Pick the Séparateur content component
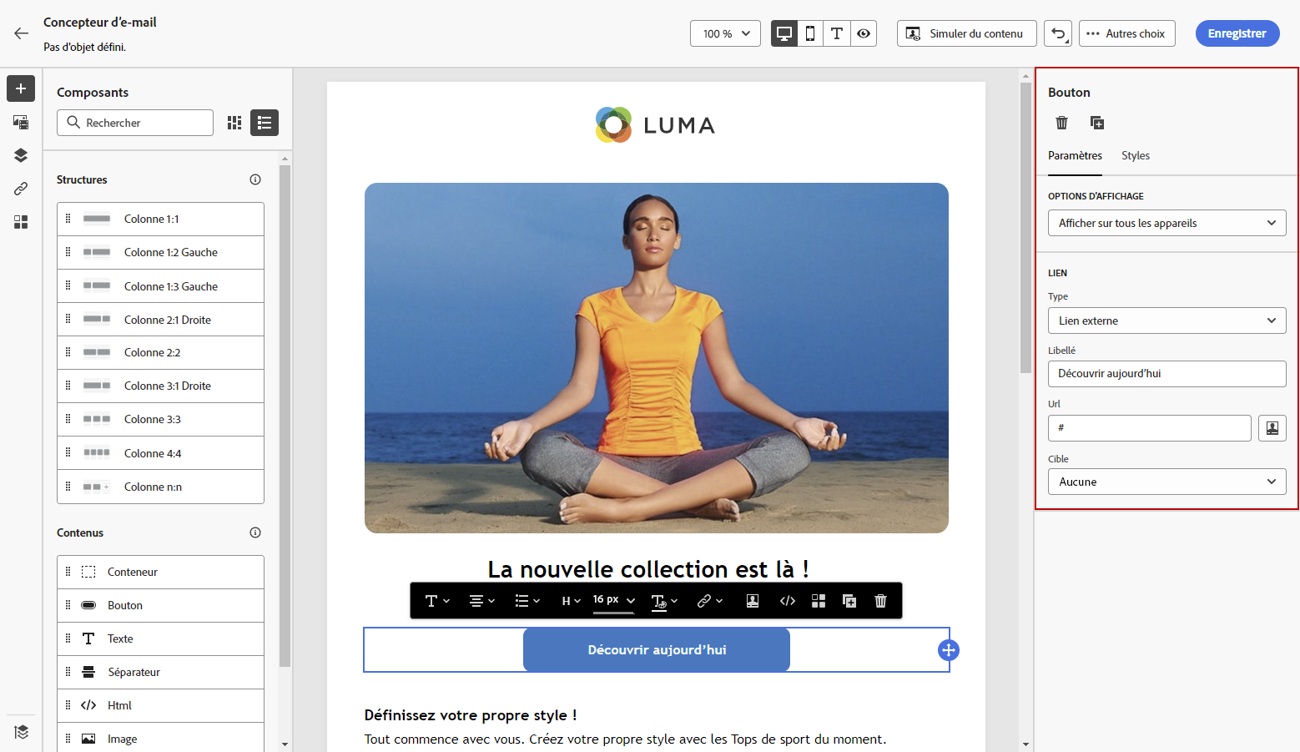Viewport: 1300px width, 752px height. tap(160, 672)
